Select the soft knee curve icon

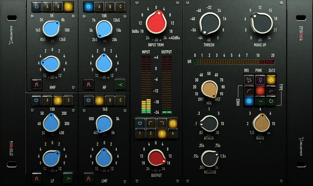pyautogui.click(x=249, y=91)
